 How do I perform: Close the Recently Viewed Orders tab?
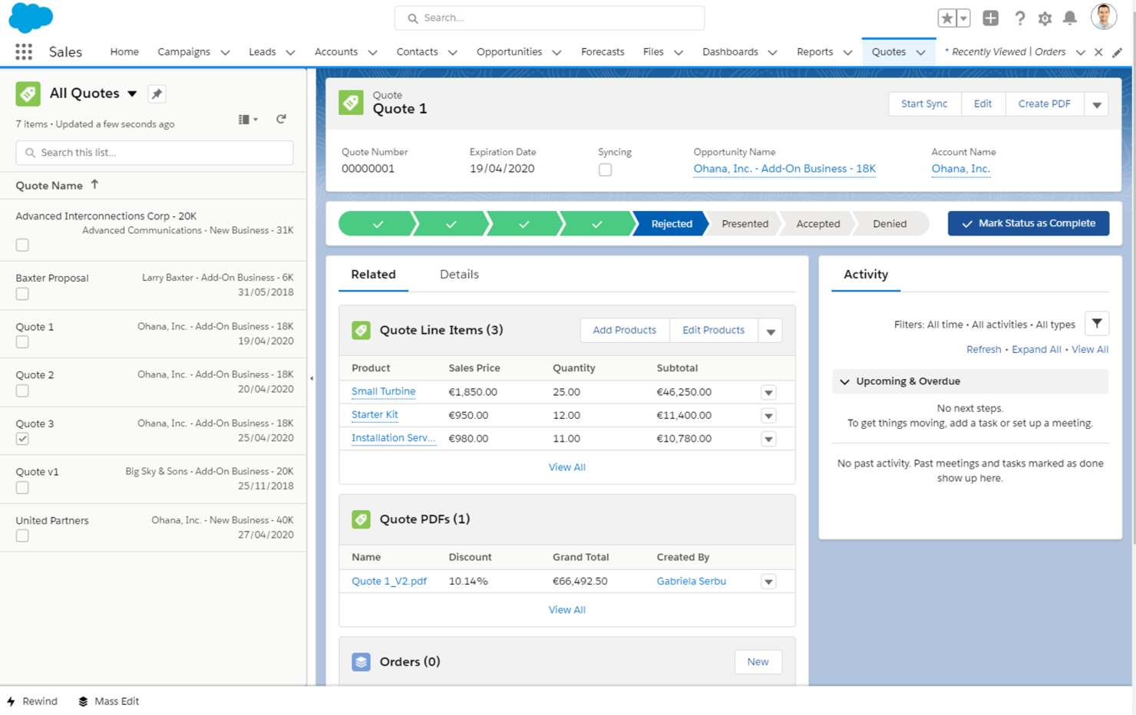point(1098,52)
